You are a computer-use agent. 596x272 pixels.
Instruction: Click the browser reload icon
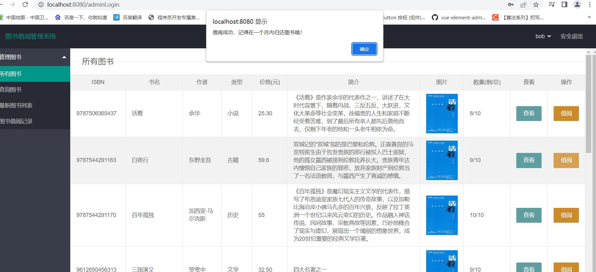pyautogui.click(x=25, y=4)
